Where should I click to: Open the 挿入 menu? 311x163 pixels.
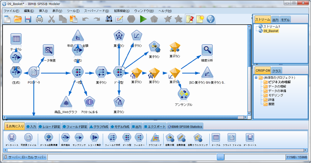[x=43, y=11]
